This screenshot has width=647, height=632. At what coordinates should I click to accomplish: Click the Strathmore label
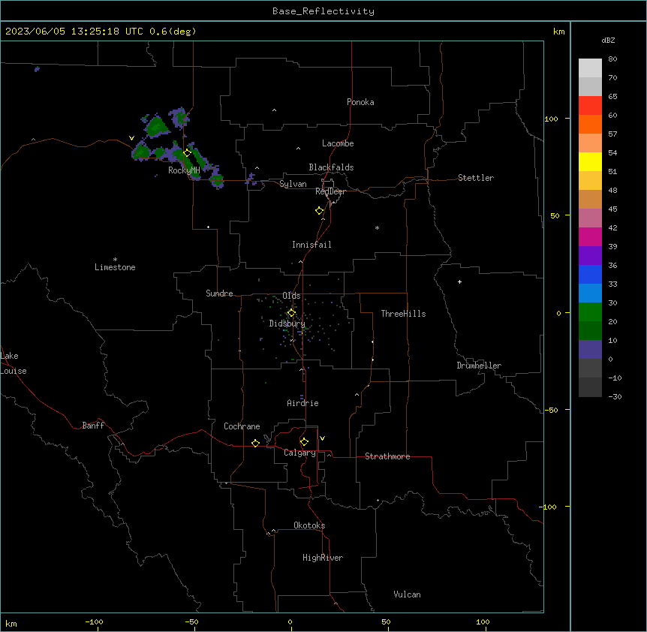[x=387, y=456]
